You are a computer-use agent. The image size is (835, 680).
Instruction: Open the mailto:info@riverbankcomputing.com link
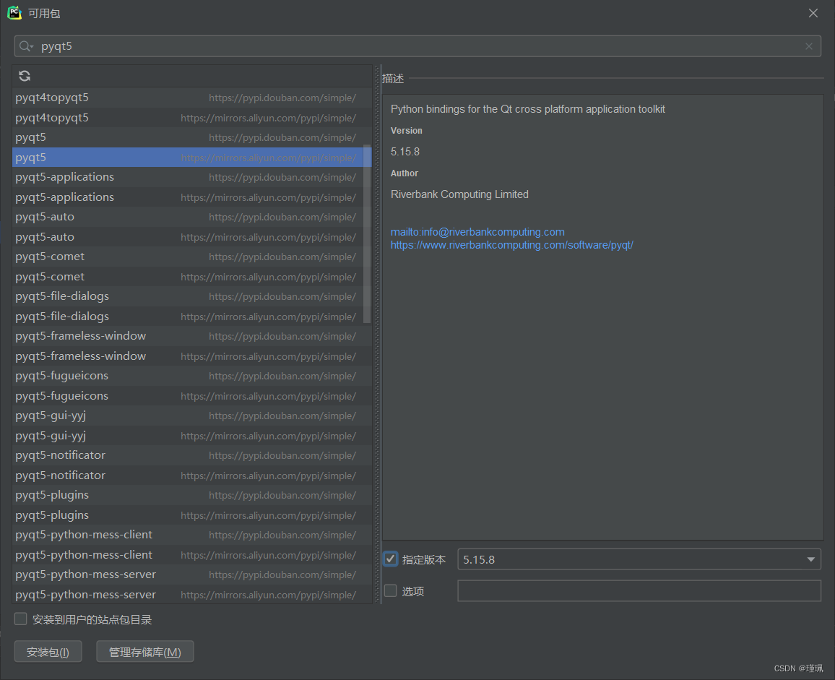477,232
